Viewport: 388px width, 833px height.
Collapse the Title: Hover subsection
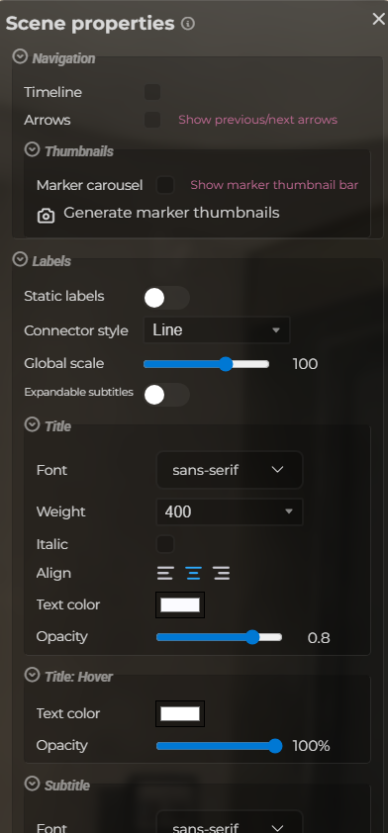pyautogui.click(x=33, y=675)
